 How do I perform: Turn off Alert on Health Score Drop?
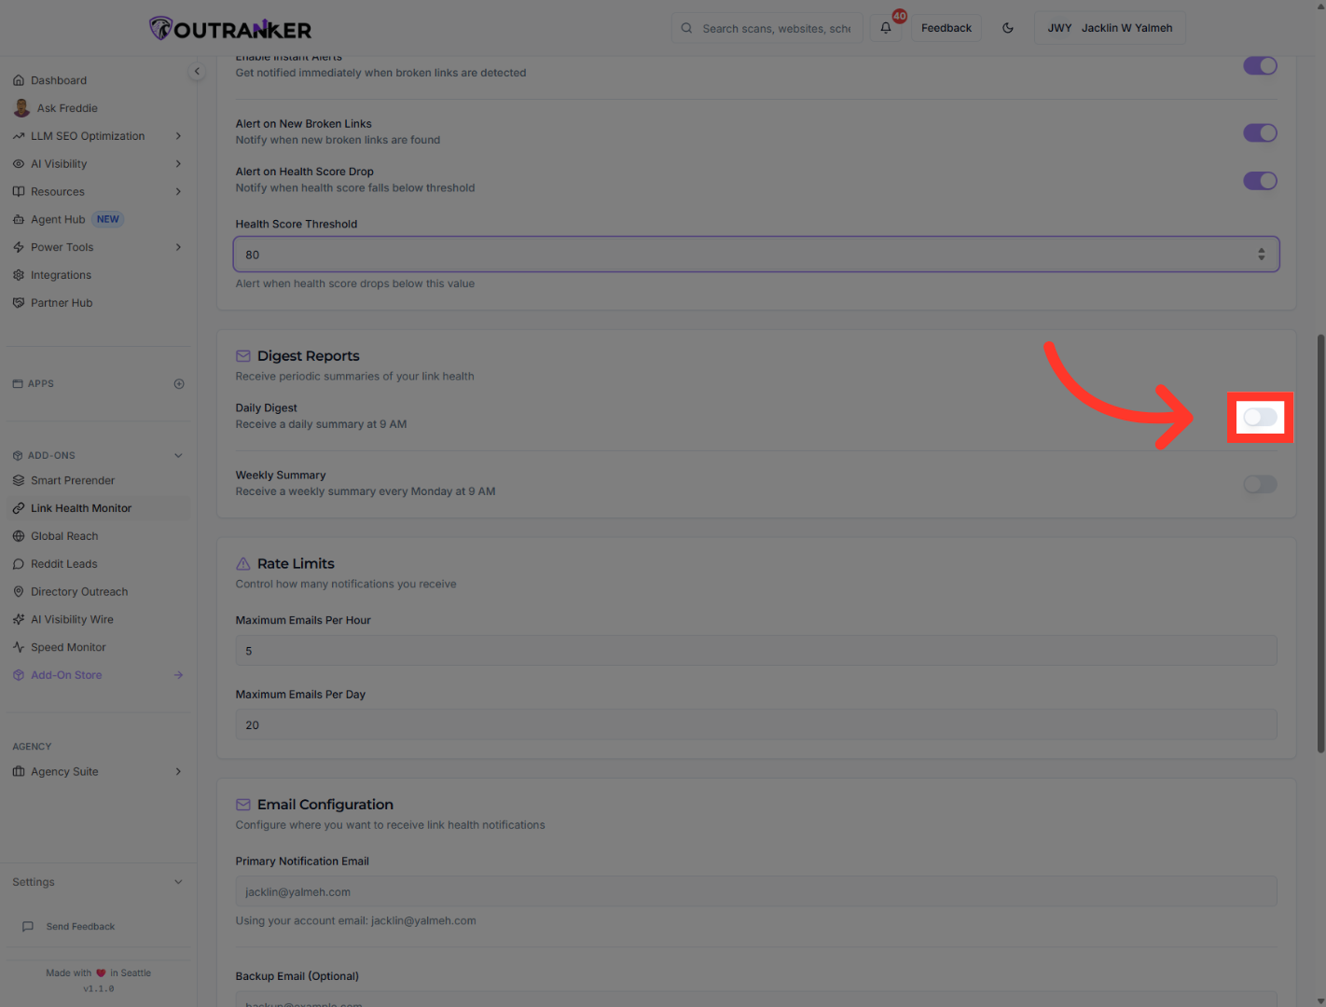[x=1260, y=181]
